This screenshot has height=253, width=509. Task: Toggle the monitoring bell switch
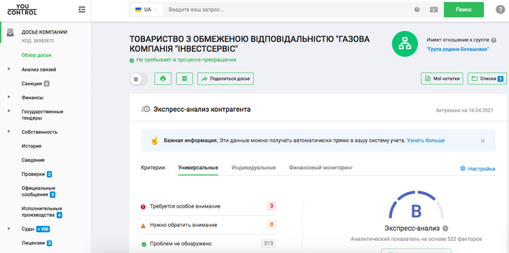pos(139,79)
